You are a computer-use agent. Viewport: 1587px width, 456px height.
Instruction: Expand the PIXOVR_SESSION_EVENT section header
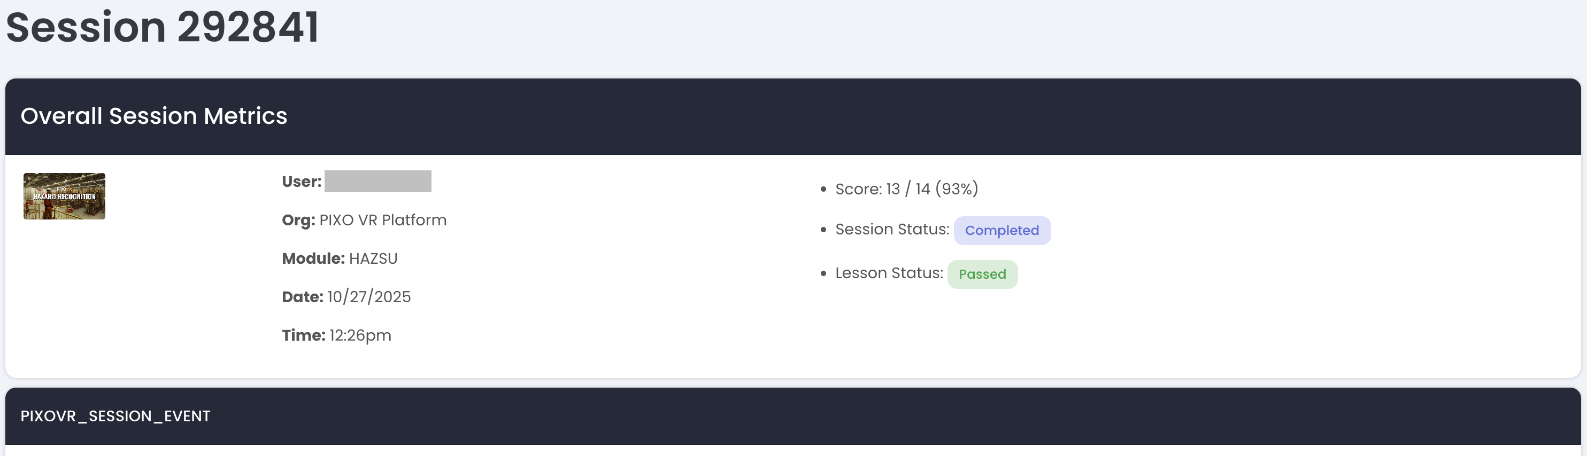pos(115,416)
